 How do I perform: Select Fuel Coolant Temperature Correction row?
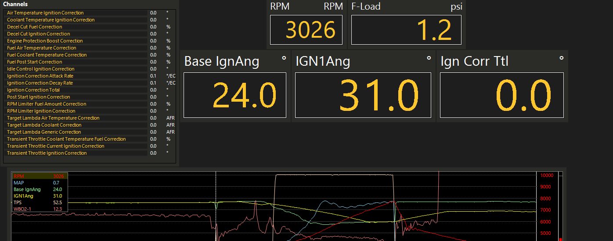tap(90, 55)
